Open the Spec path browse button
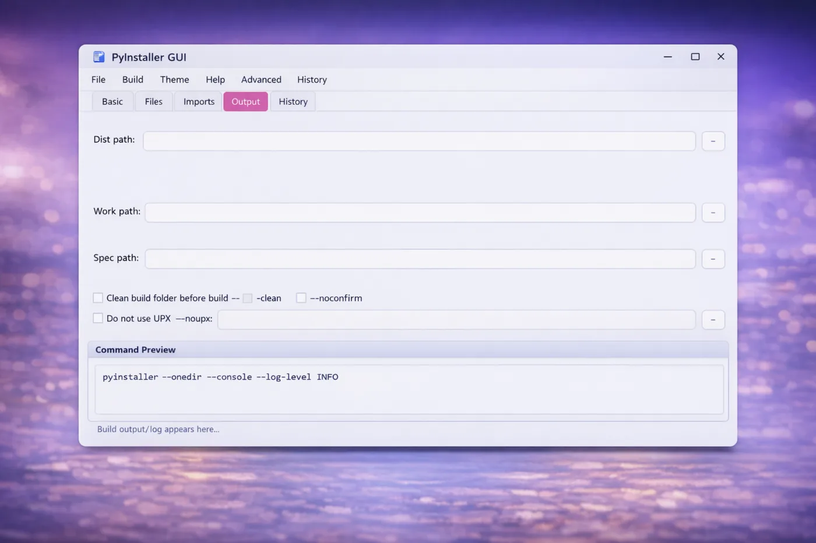816x543 pixels. (713, 259)
